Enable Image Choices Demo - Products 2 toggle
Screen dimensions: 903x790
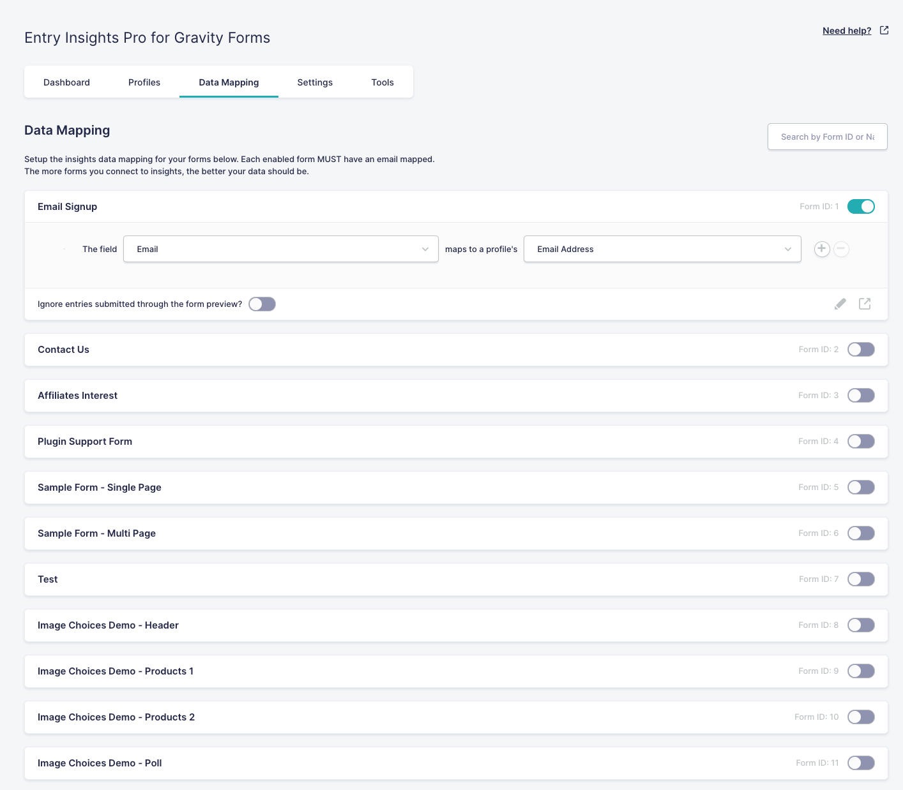click(861, 717)
